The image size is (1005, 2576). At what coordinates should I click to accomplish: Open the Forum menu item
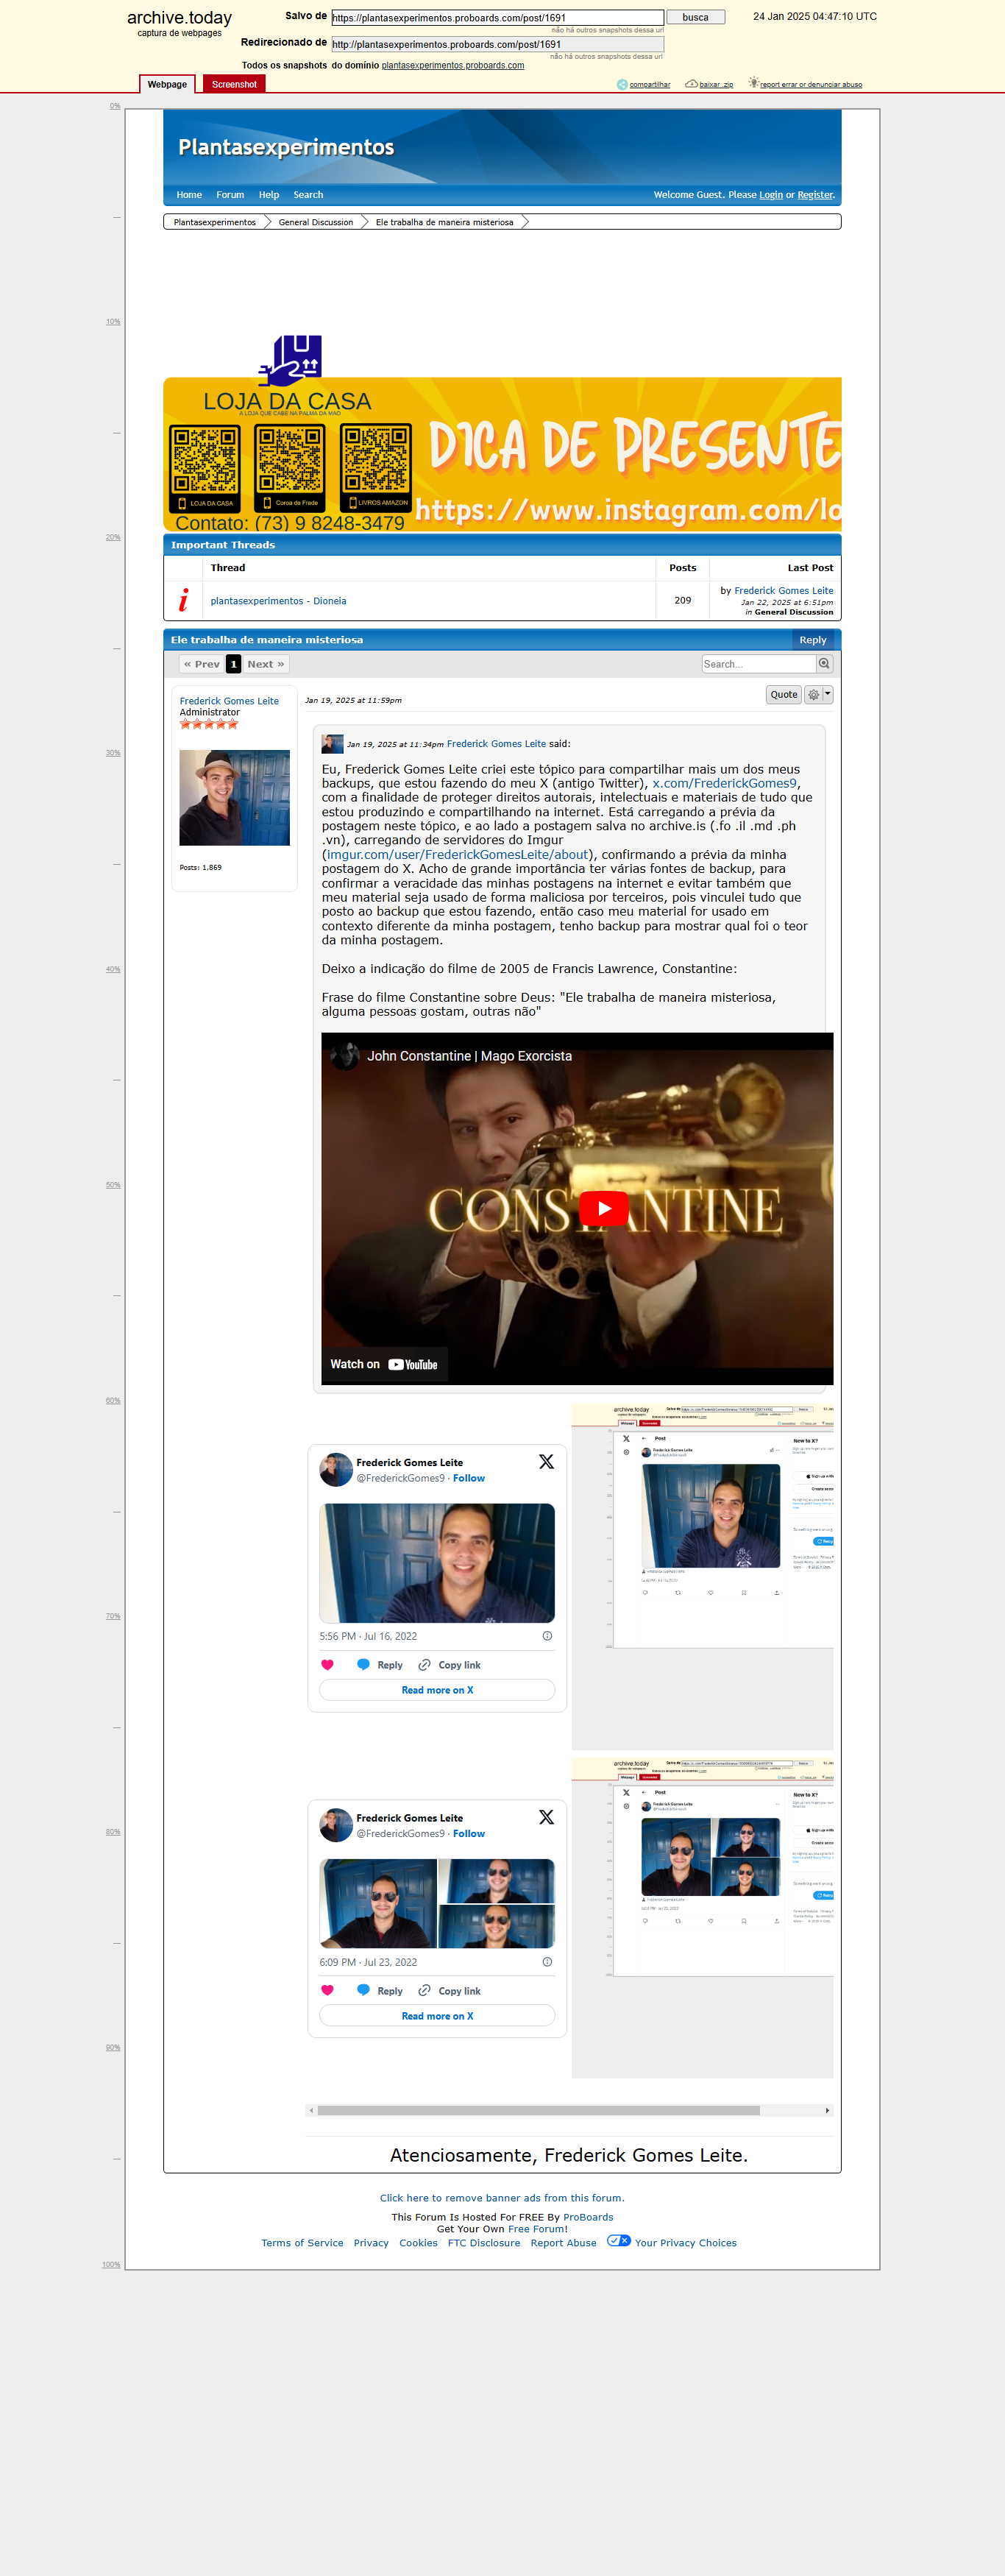(x=230, y=195)
